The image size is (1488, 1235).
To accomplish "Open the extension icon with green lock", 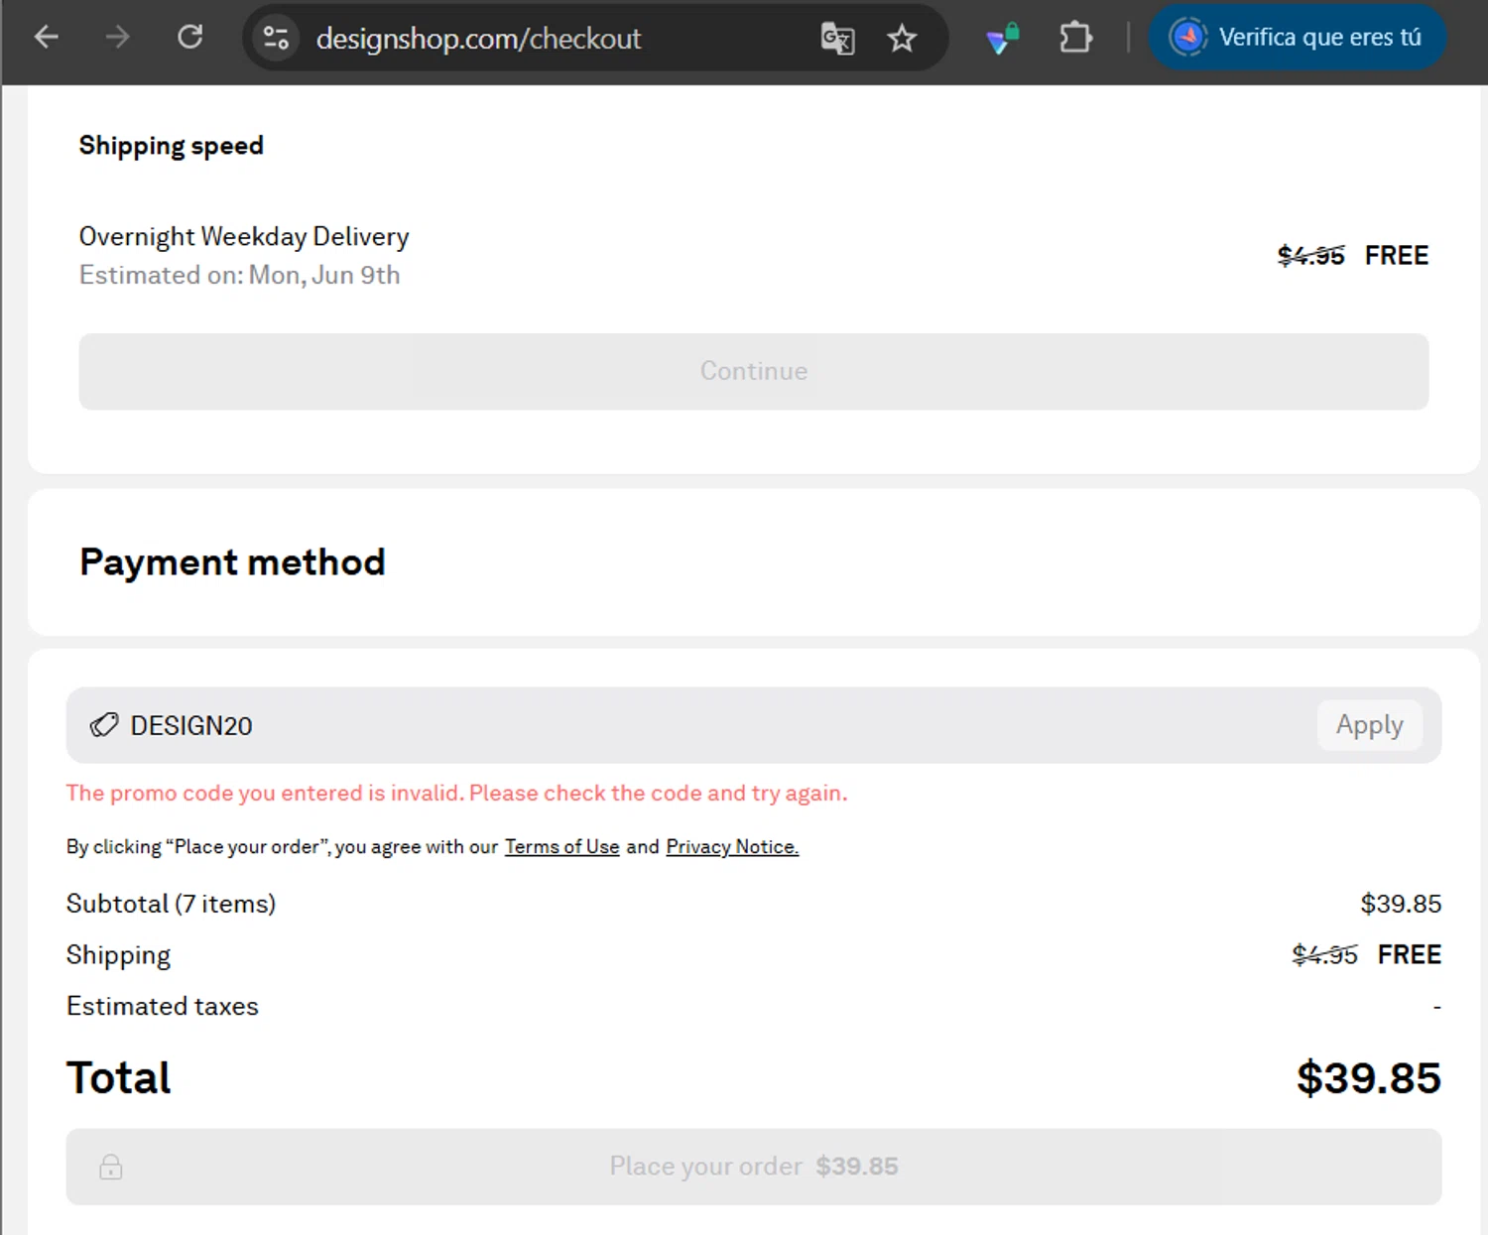I will click(x=1003, y=39).
